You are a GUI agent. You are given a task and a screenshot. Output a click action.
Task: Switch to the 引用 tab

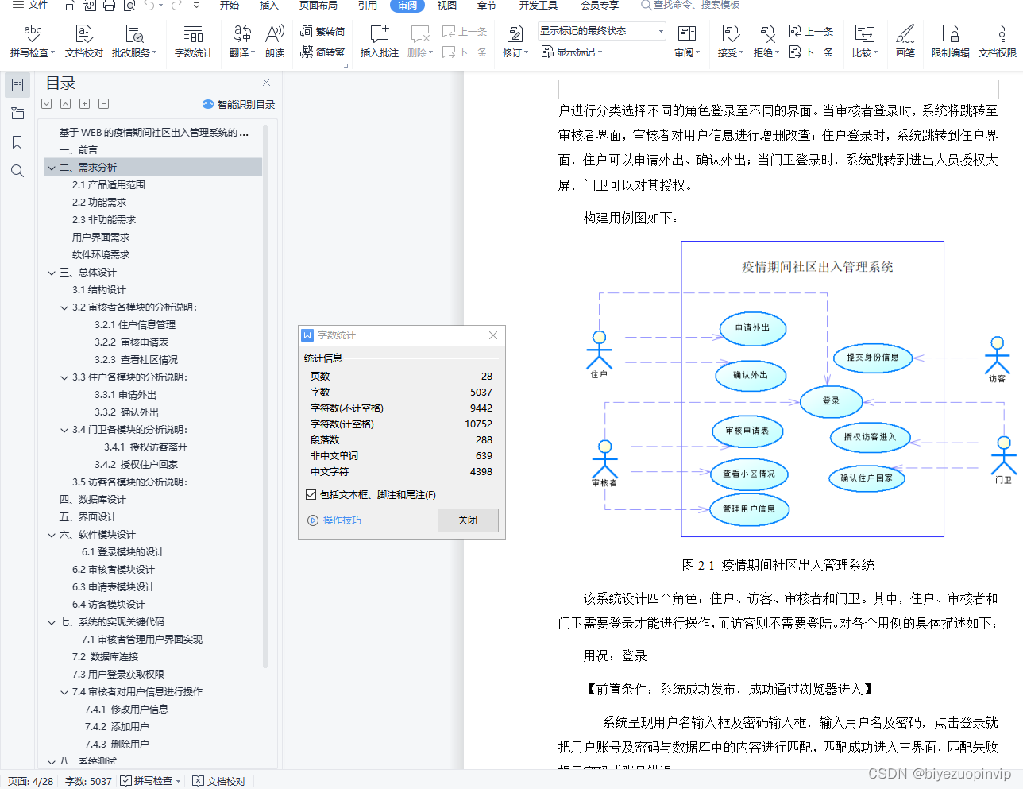(x=367, y=5)
